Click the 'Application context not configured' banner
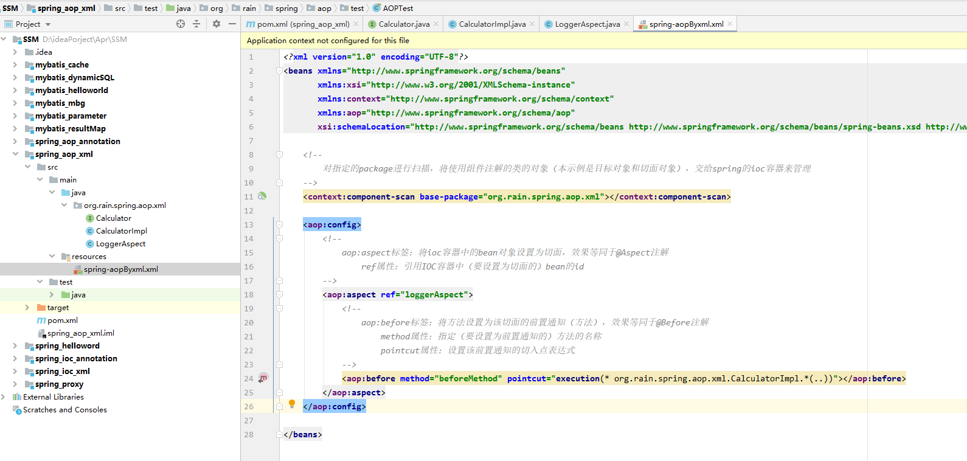This screenshot has height=461, width=967. click(604, 41)
